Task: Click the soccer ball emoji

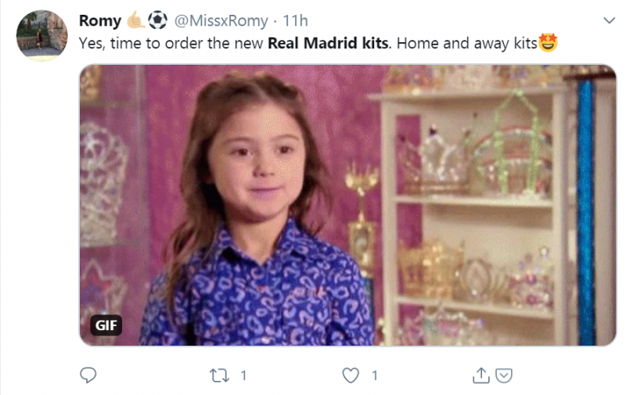Action: point(157,20)
